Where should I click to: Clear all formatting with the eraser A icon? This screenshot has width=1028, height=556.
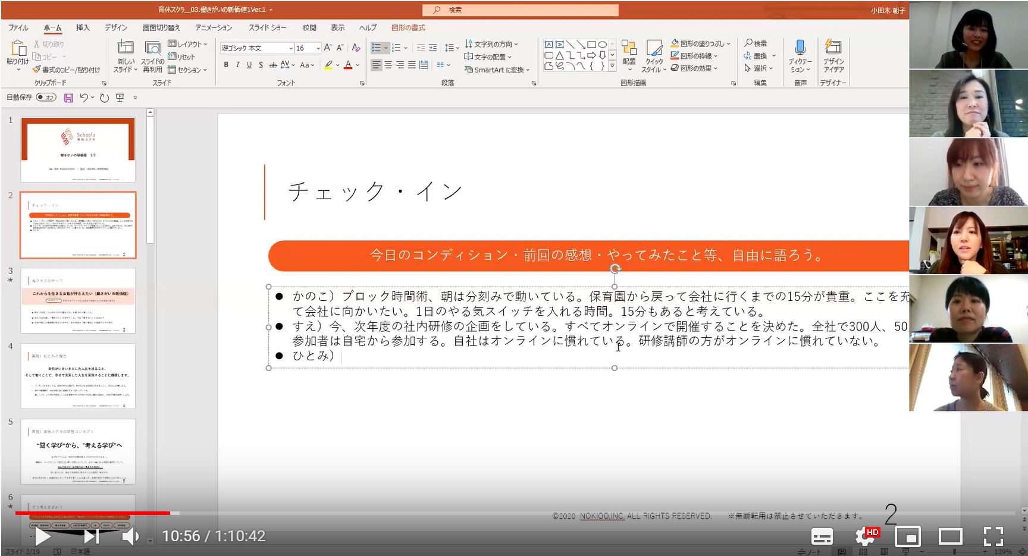pyautogui.click(x=356, y=48)
